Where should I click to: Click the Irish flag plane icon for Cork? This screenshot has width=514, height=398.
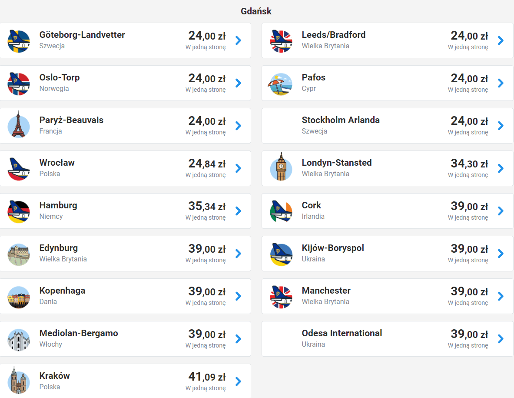(281, 211)
